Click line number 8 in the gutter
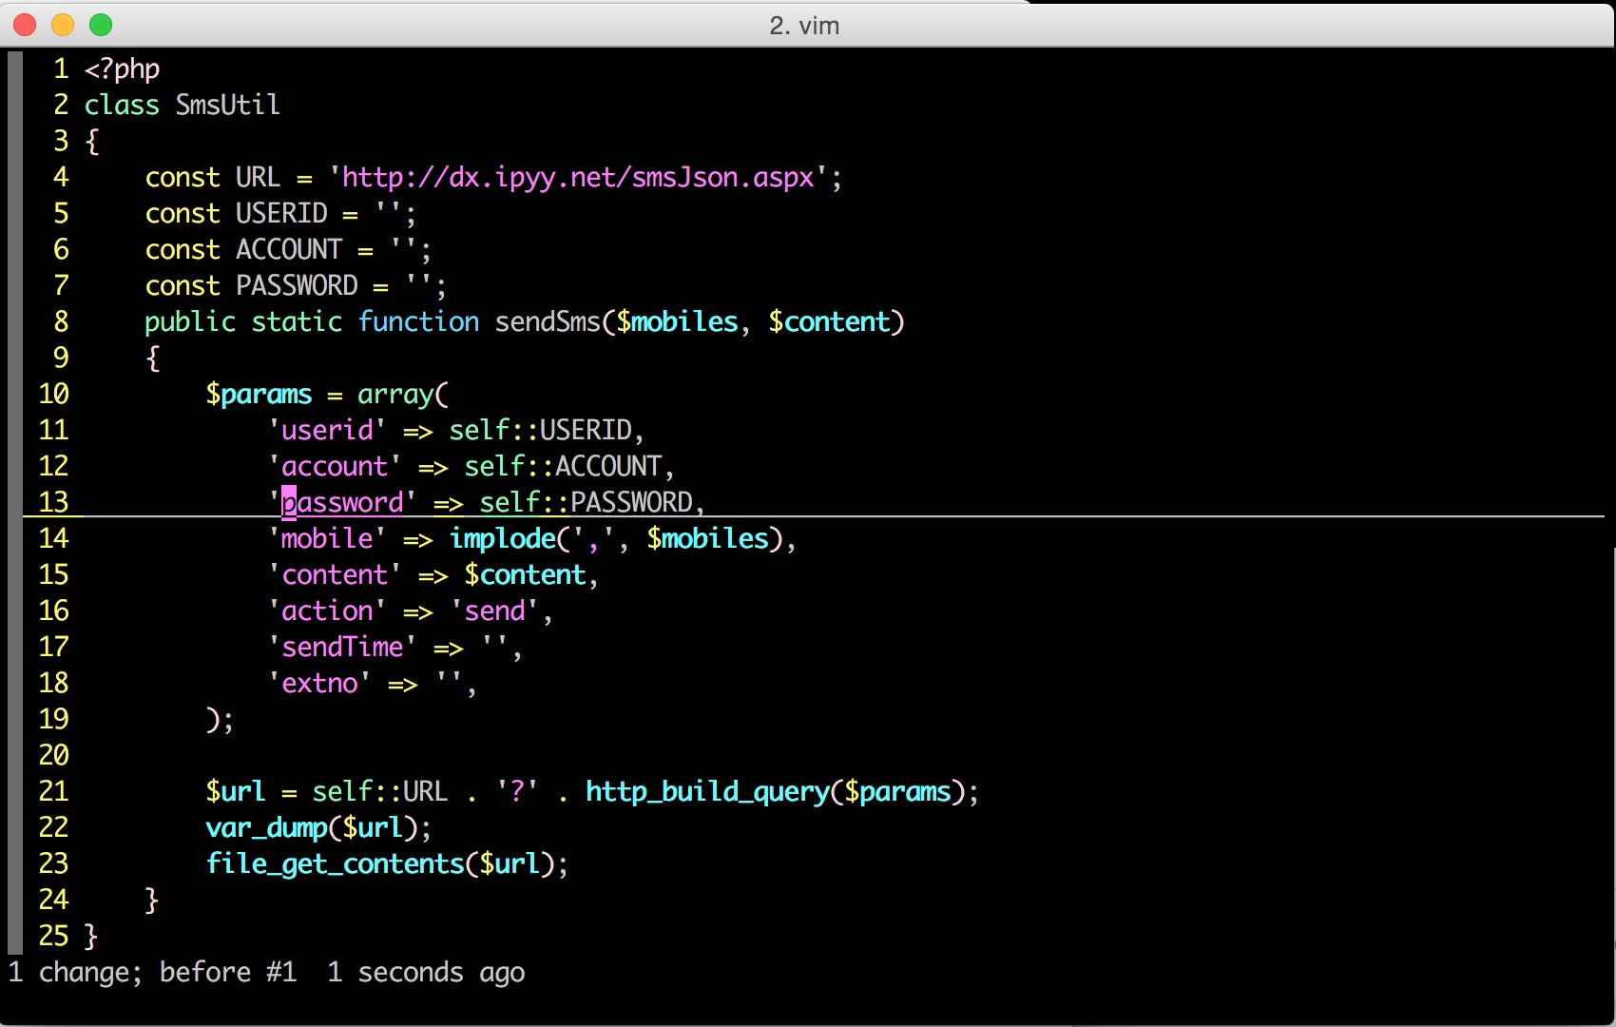1616x1027 pixels. pos(61,321)
